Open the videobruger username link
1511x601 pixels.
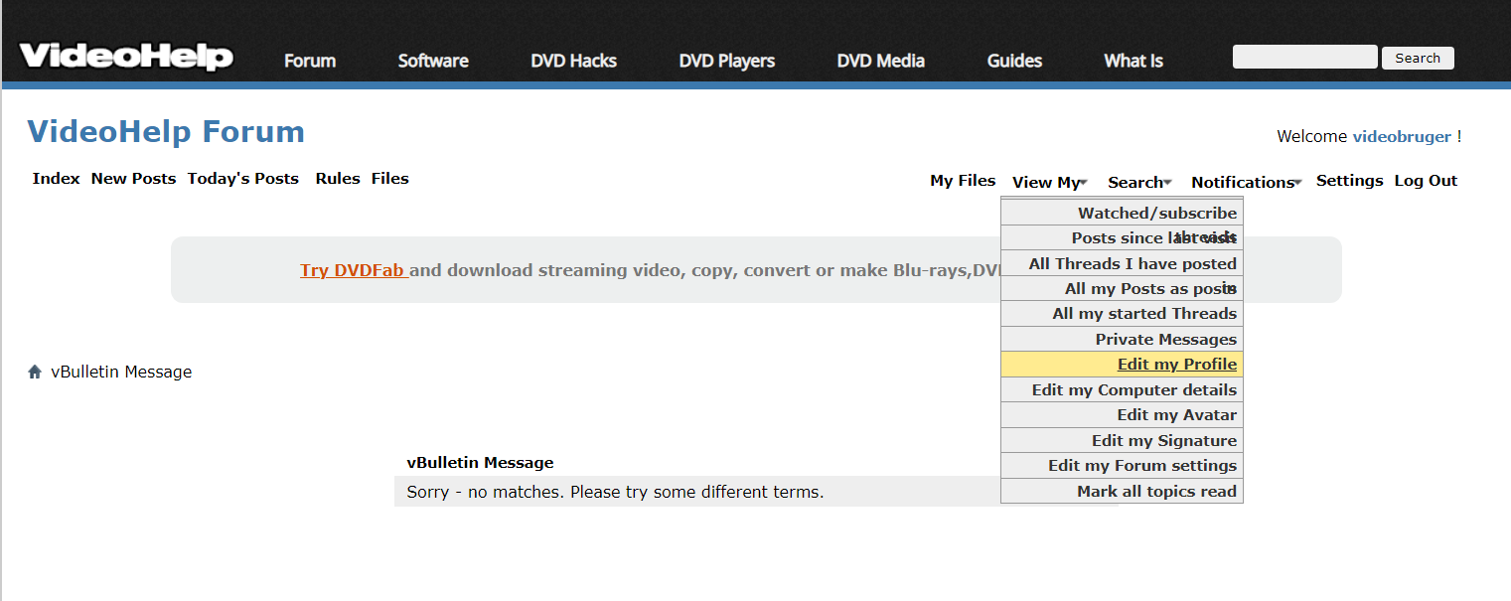click(x=1402, y=137)
